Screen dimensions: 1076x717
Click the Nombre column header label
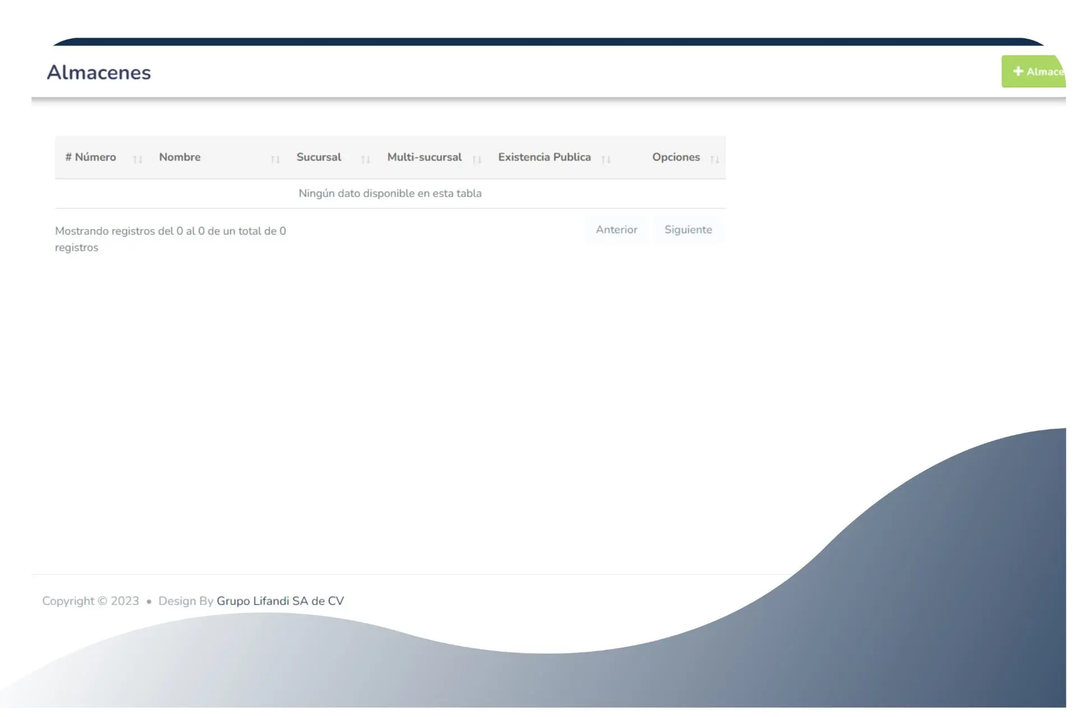(x=179, y=157)
